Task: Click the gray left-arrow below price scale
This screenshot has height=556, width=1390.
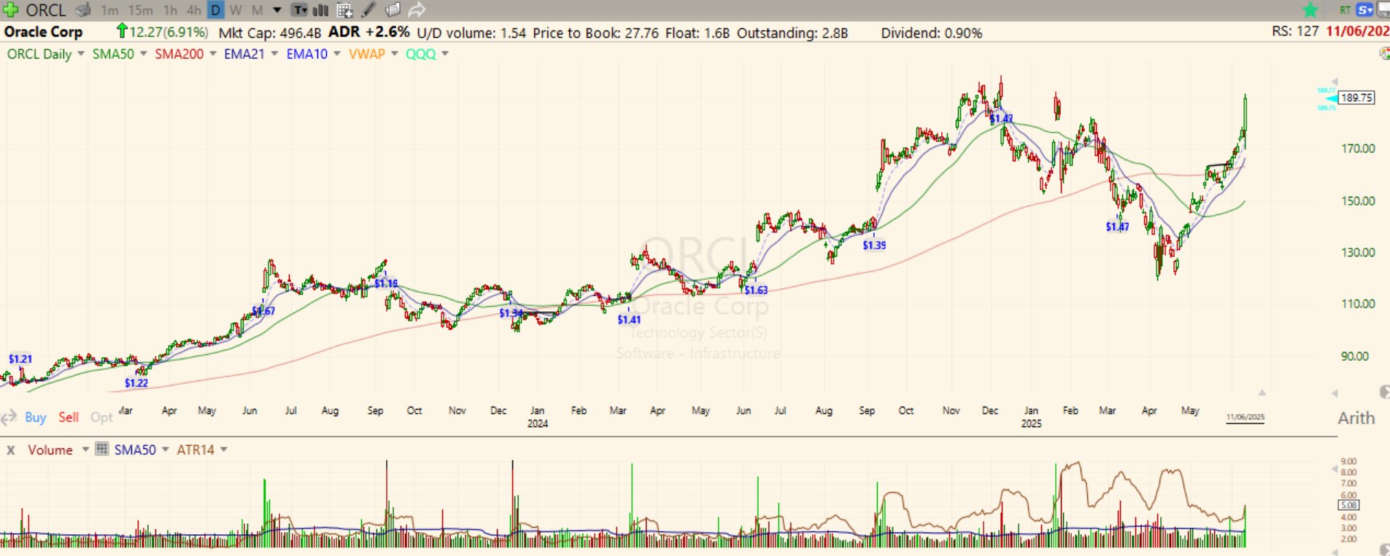Action: click(x=1335, y=393)
